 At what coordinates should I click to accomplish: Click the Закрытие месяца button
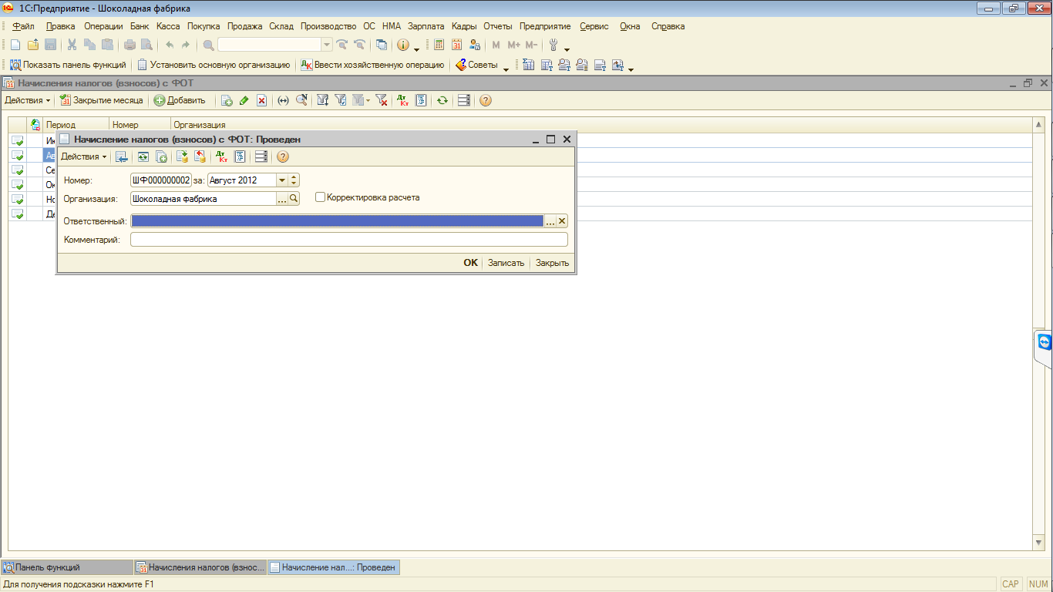tap(102, 100)
